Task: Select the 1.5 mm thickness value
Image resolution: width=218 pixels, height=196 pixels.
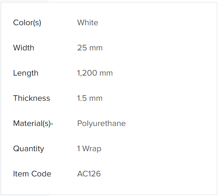Action: 90,98
